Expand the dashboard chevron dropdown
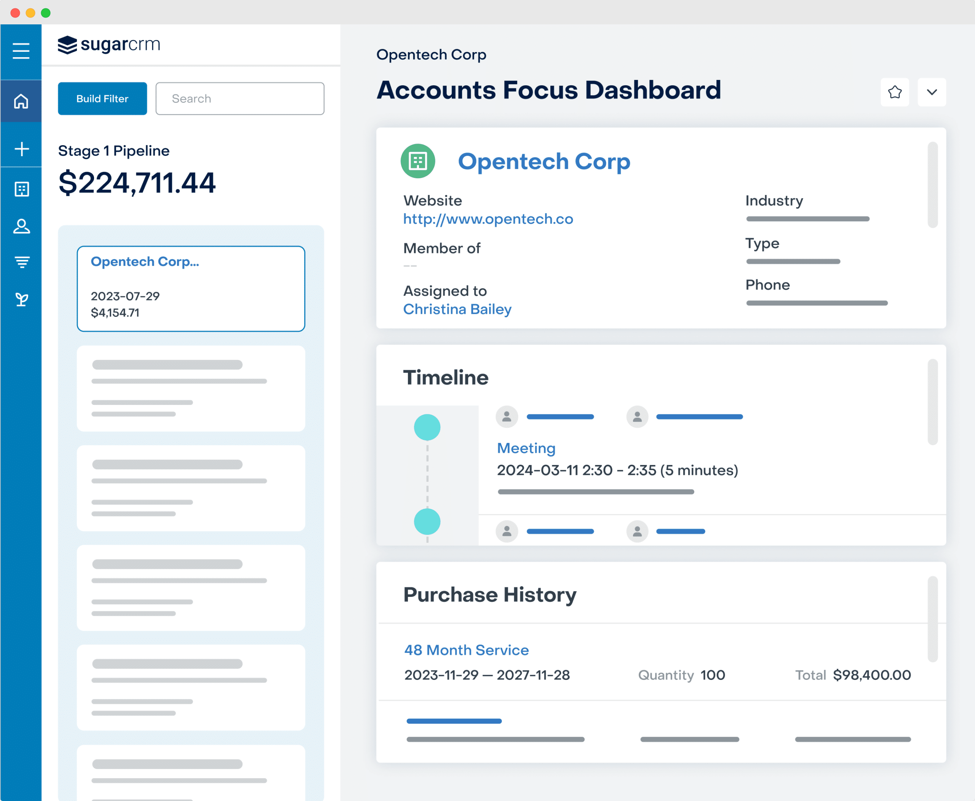Screen dimensions: 975x801 (x=932, y=92)
